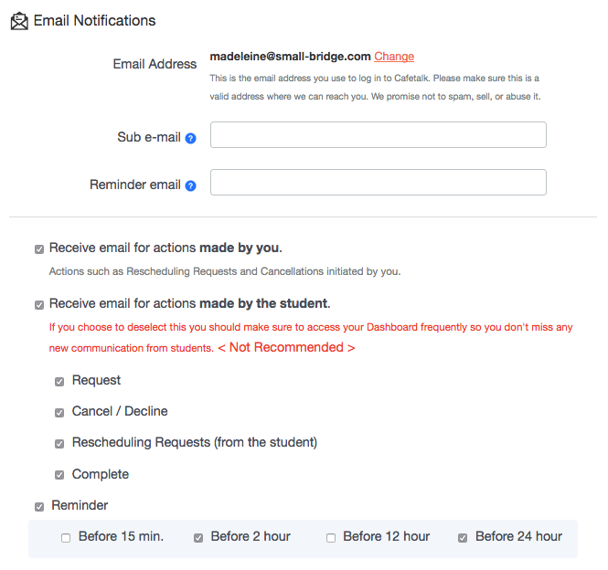Enable the Before 15 min. reminder
The image size is (608, 570).
click(x=66, y=538)
